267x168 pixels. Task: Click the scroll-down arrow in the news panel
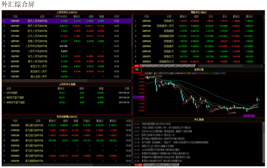(x=264, y=162)
